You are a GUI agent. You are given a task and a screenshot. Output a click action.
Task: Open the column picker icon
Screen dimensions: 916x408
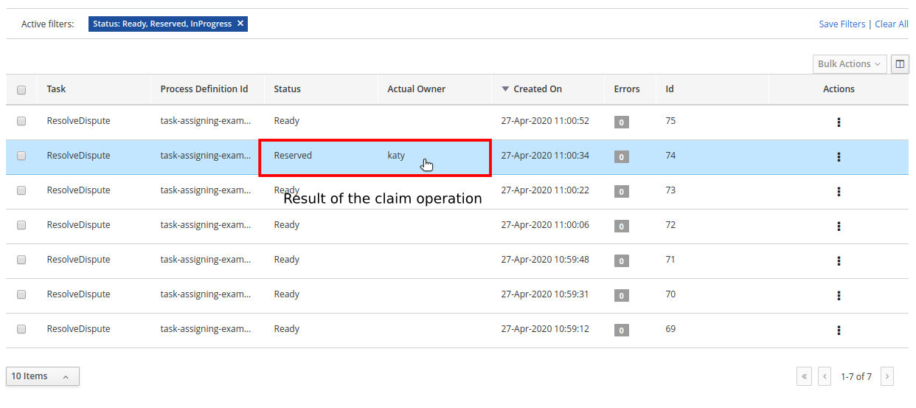click(900, 64)
